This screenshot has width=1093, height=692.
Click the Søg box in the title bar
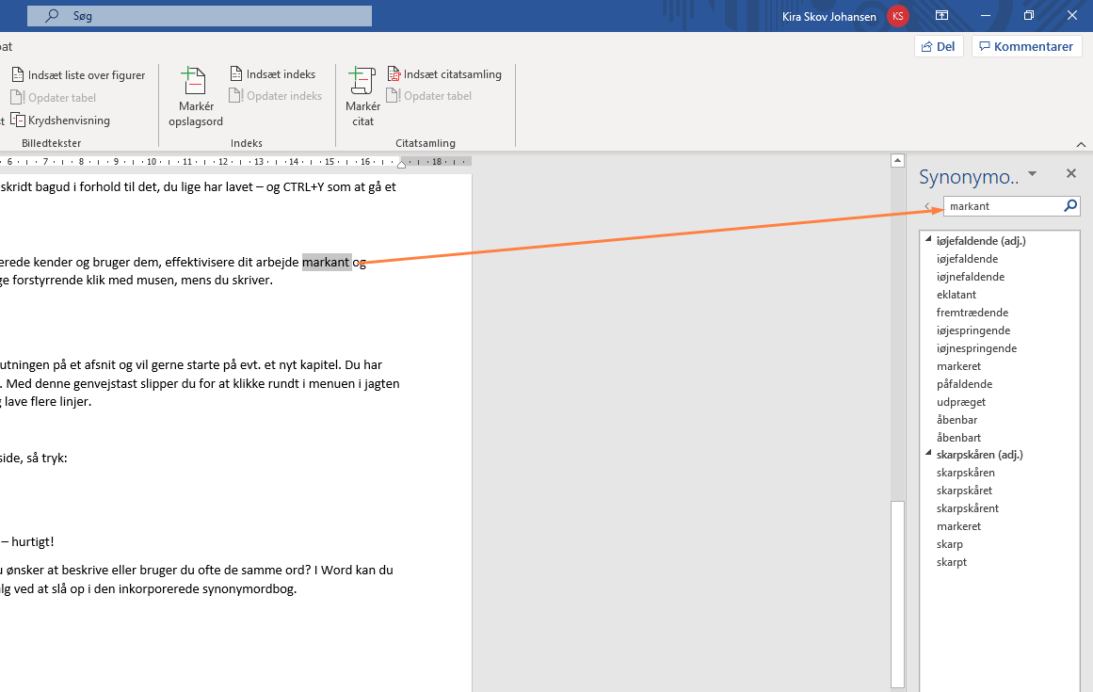pyautogui.click(x=200, y=16)
